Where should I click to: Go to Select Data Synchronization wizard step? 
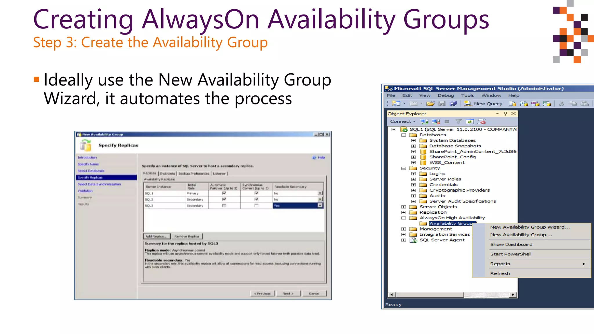(x=99, y=184)
